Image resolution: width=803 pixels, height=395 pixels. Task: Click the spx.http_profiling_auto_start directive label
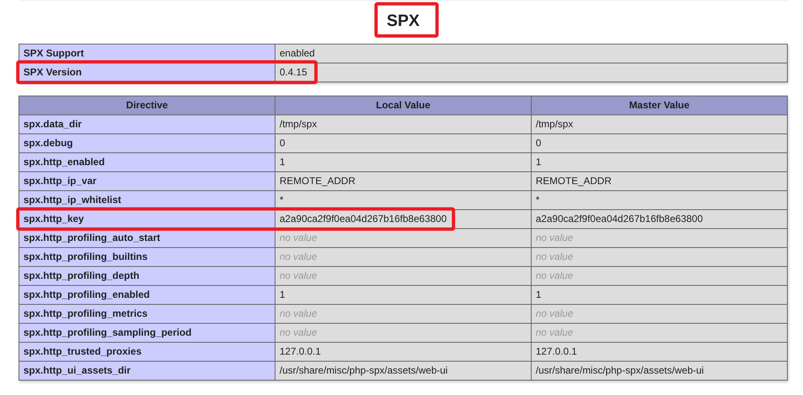(91, 238)
